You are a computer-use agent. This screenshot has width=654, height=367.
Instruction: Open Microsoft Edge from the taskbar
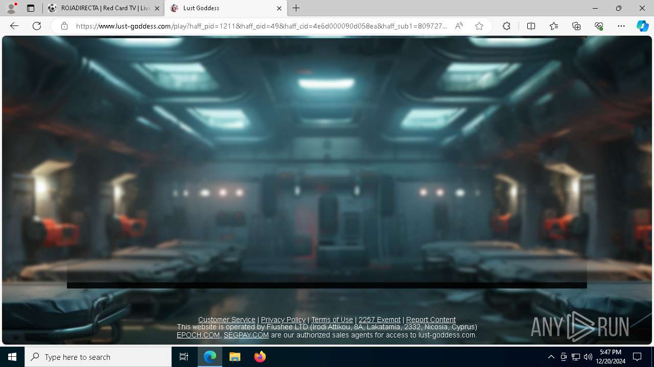[x=210, y=357]
